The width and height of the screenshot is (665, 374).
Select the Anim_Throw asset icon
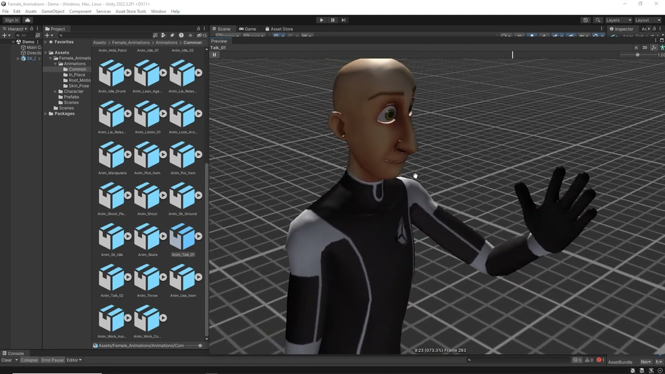[x=147, y=277]
